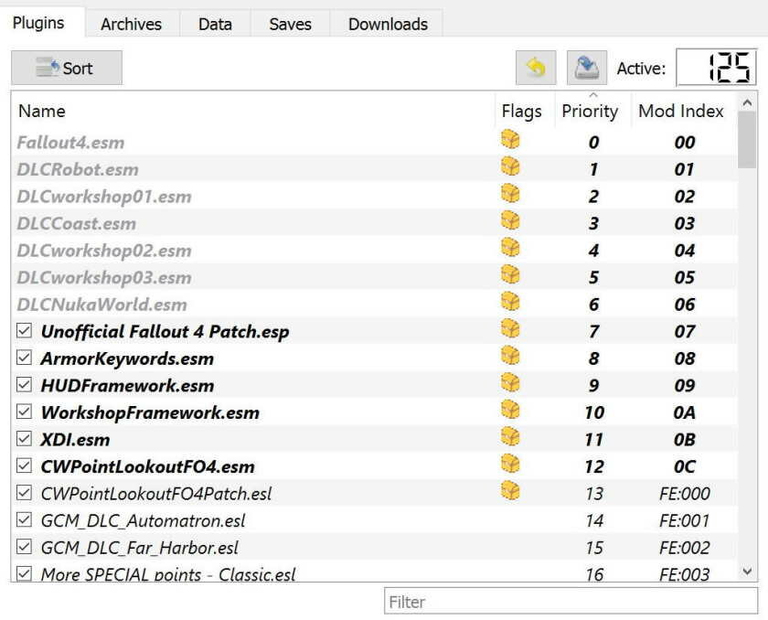Image resolution: width=768 pixels, height=620 pixels.
Task: Click the save backup disk icon
Action: tap(587, 68)
